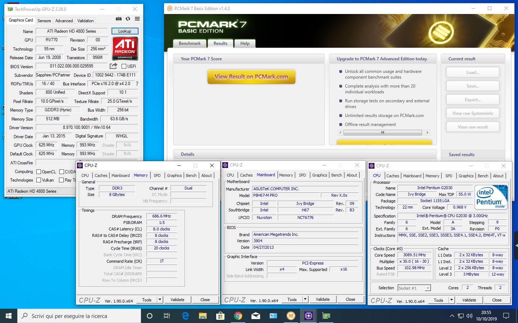Viewport: 518px width, 323px height.
Task: Click Validate in CPU-Z Memory window
Action: point(177,300)
